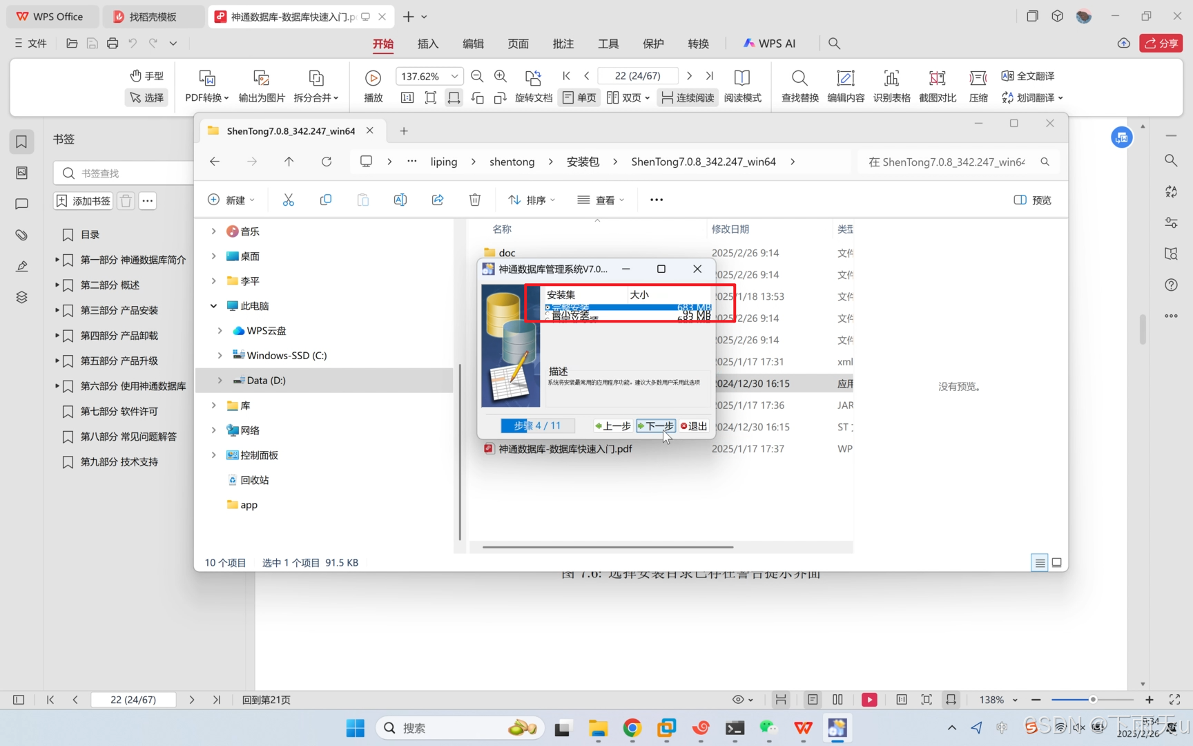Go to next page in the ribbon

689,76
